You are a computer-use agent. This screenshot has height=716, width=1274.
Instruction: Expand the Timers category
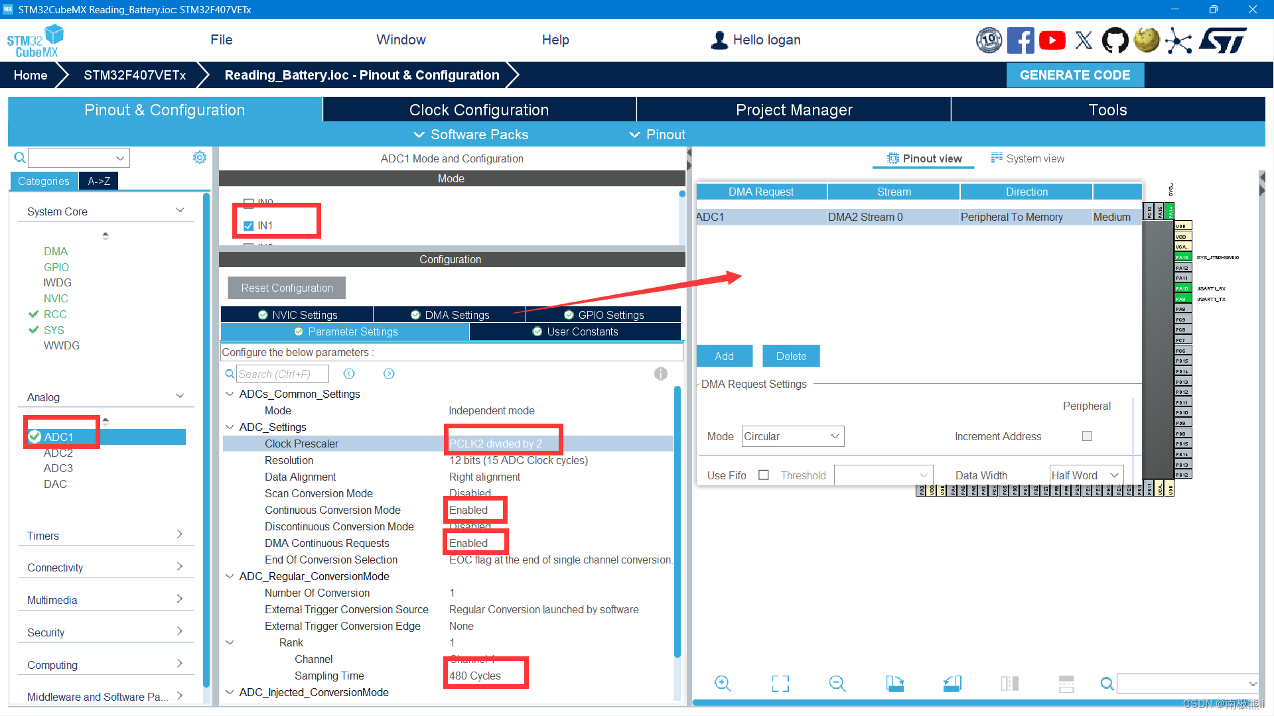(x=105, y=536)
